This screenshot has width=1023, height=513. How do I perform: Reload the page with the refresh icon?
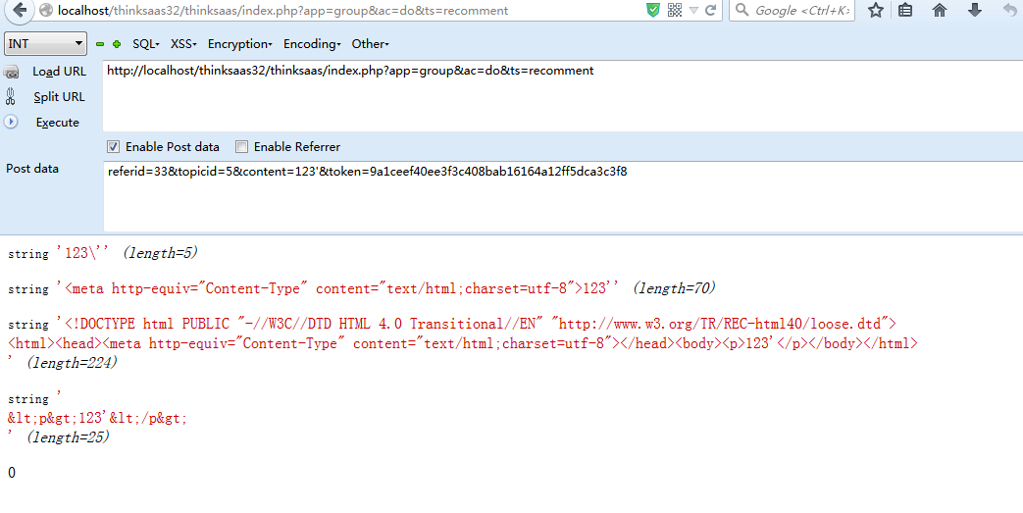tap(710, 10)
